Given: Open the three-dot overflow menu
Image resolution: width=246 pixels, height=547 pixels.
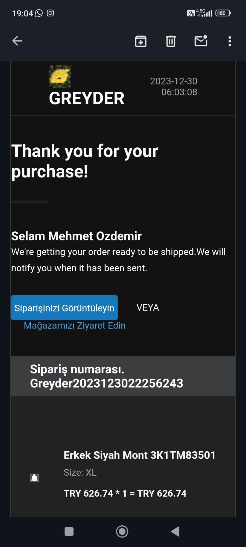Looking at the screenshot, I should click(230, 41).
